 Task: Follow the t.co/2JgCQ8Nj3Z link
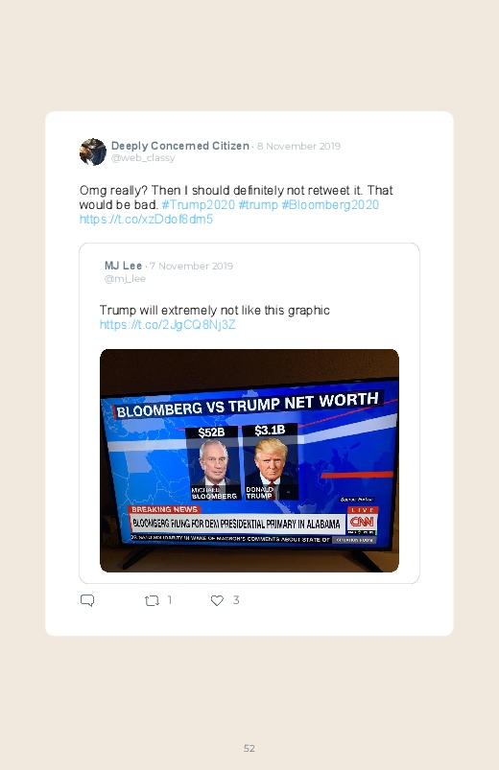point(168,325)
